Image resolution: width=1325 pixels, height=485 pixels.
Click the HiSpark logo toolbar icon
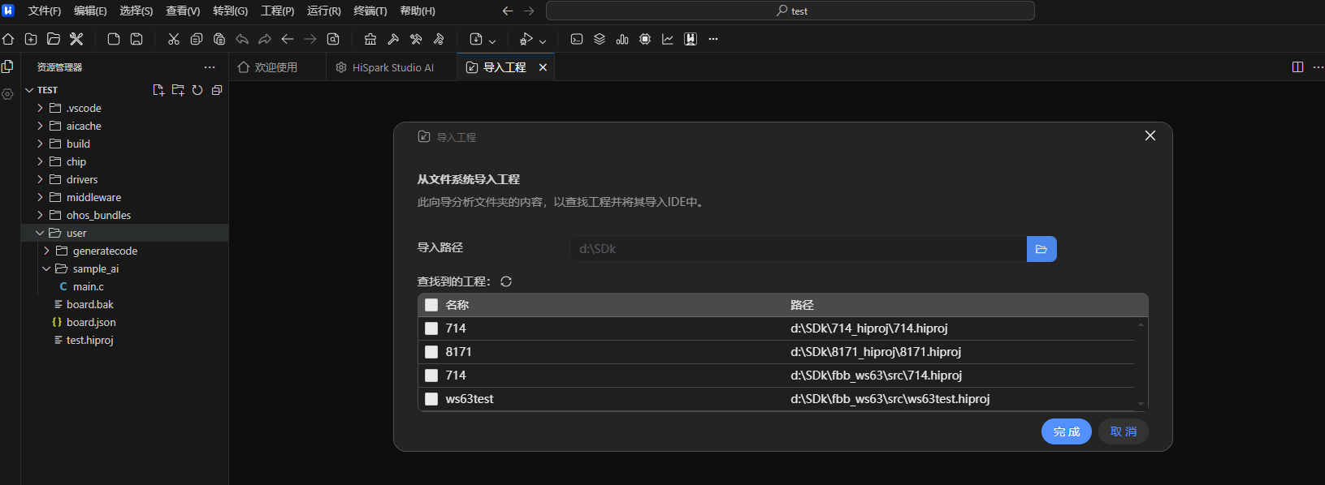(x=691, y=39)
